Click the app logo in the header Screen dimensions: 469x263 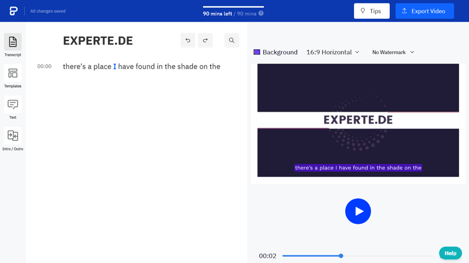13,11
